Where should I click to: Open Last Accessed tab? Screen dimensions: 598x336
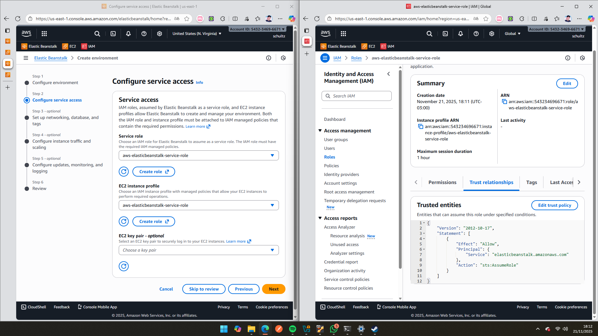562,182
